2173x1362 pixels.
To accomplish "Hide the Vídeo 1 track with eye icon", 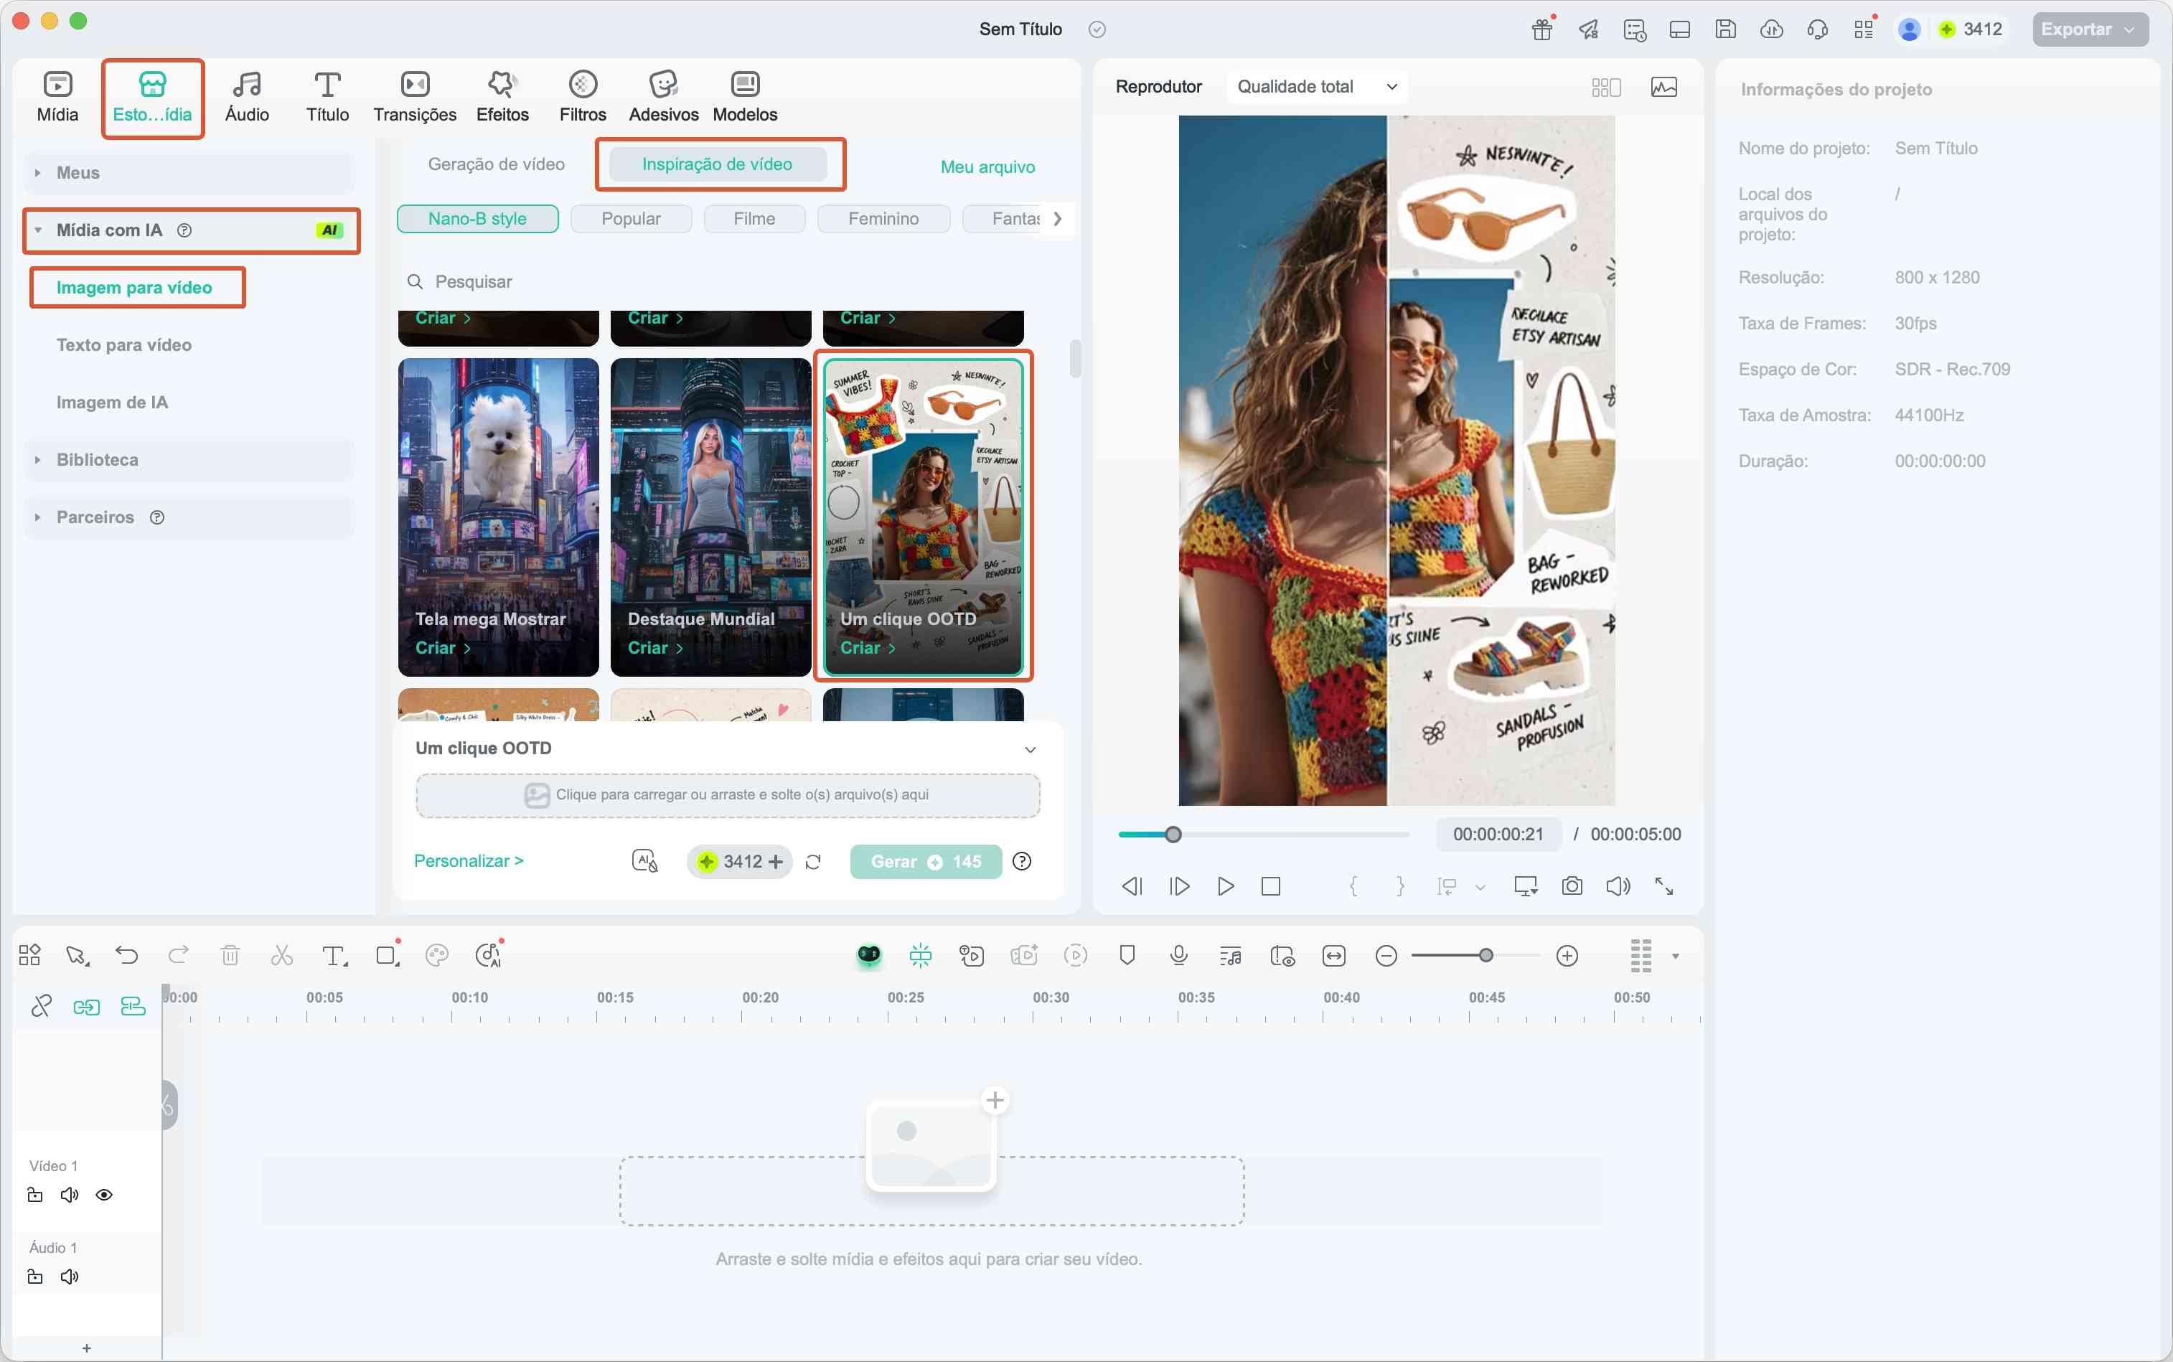I will coord(105,1196).
